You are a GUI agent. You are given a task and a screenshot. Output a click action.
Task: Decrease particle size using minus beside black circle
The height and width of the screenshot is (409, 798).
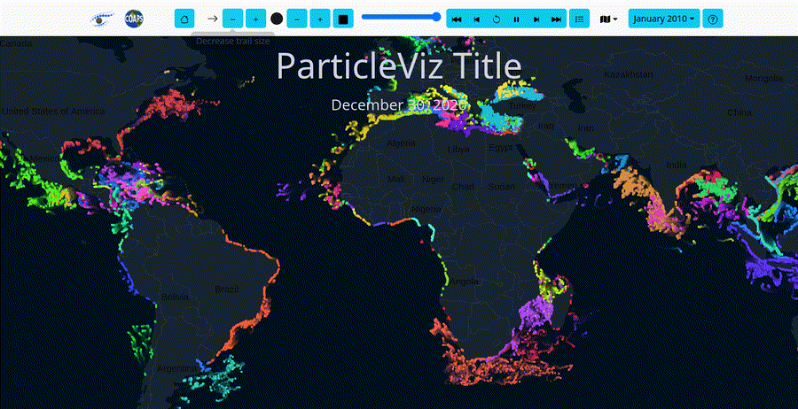point(297,19)
